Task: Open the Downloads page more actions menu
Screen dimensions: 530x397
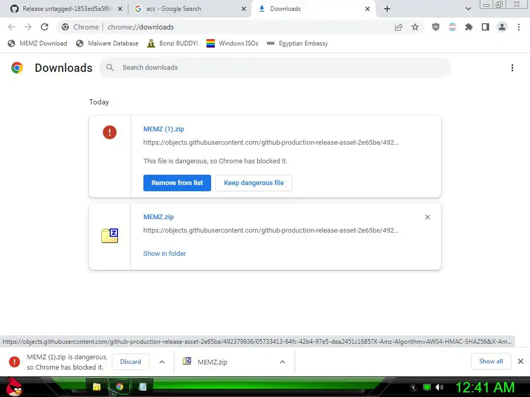Action: pos(512,68)
